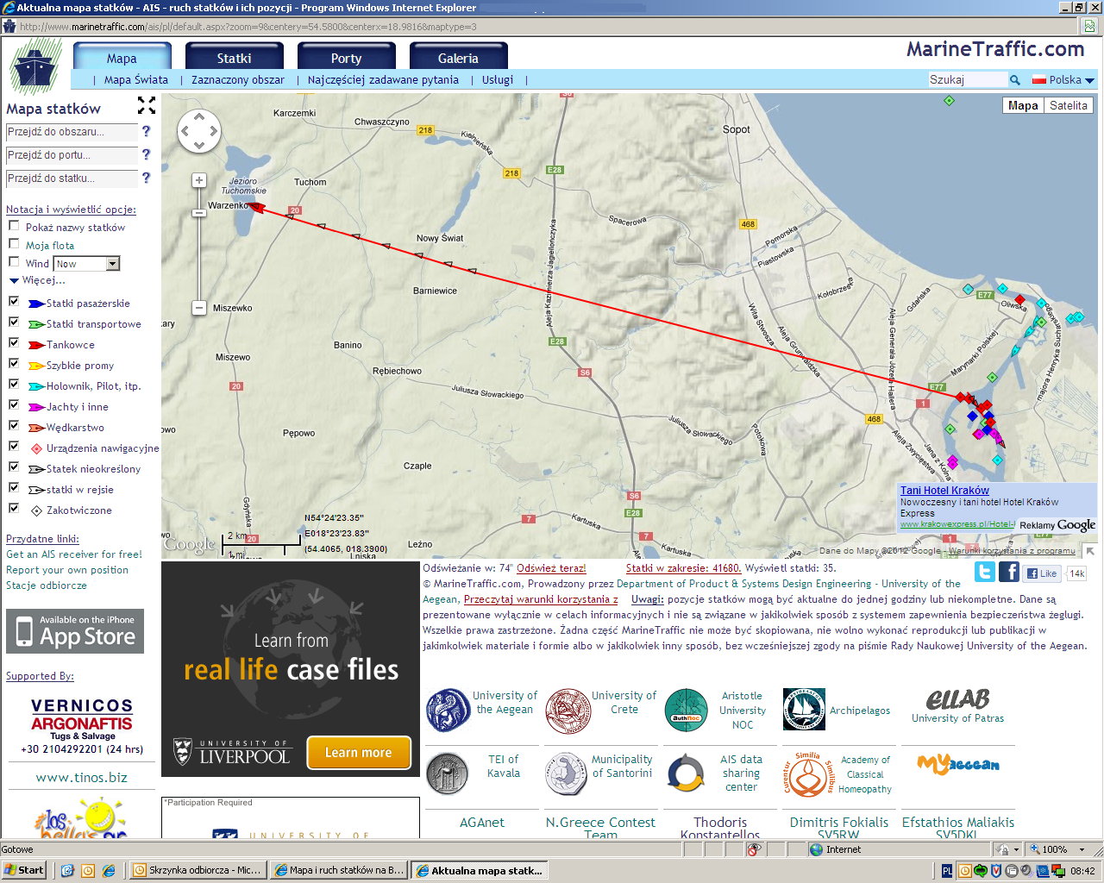1104x883 pixels.
Task: Select green marker beside the Mapa map-type button
Action: (x=949, y=101)
